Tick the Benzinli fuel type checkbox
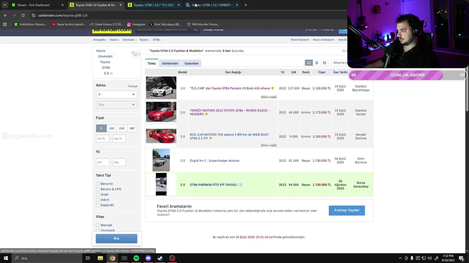Screen dimensions: 469x263 (98, 184)
